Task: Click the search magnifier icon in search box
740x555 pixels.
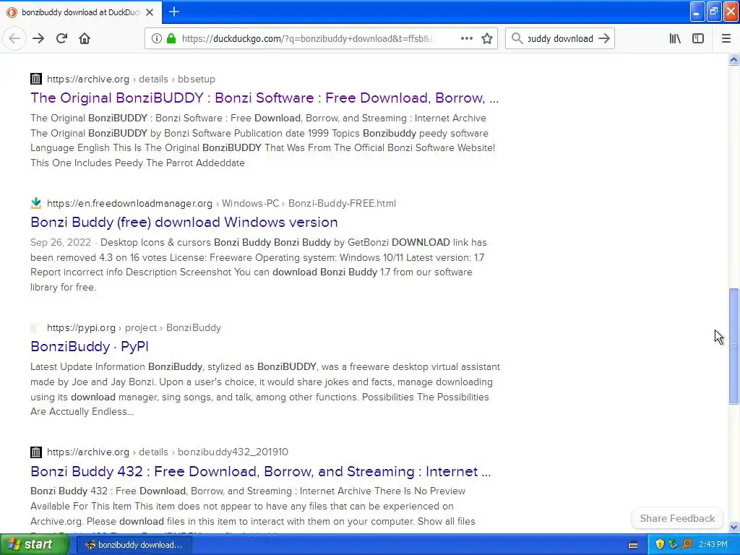Action: click(517, 38)
